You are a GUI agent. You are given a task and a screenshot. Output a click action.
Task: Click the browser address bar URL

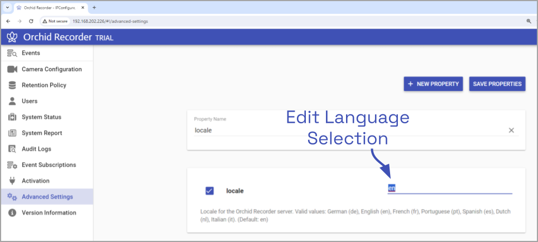click(110, 21)
